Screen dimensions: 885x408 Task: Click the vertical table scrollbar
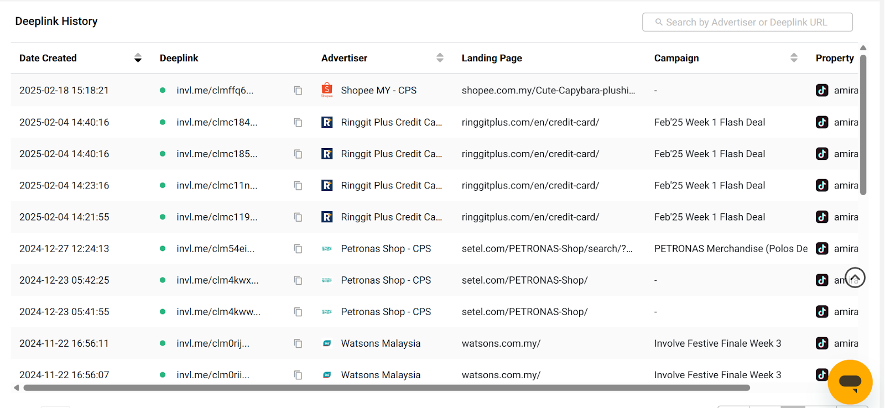tap(863, 124)
